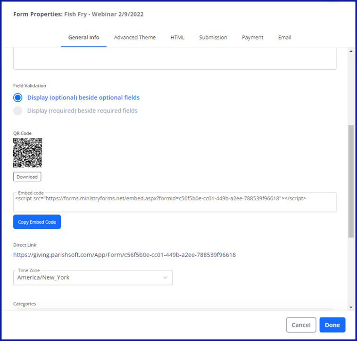Click inside the Embed code field

[174, 203]
